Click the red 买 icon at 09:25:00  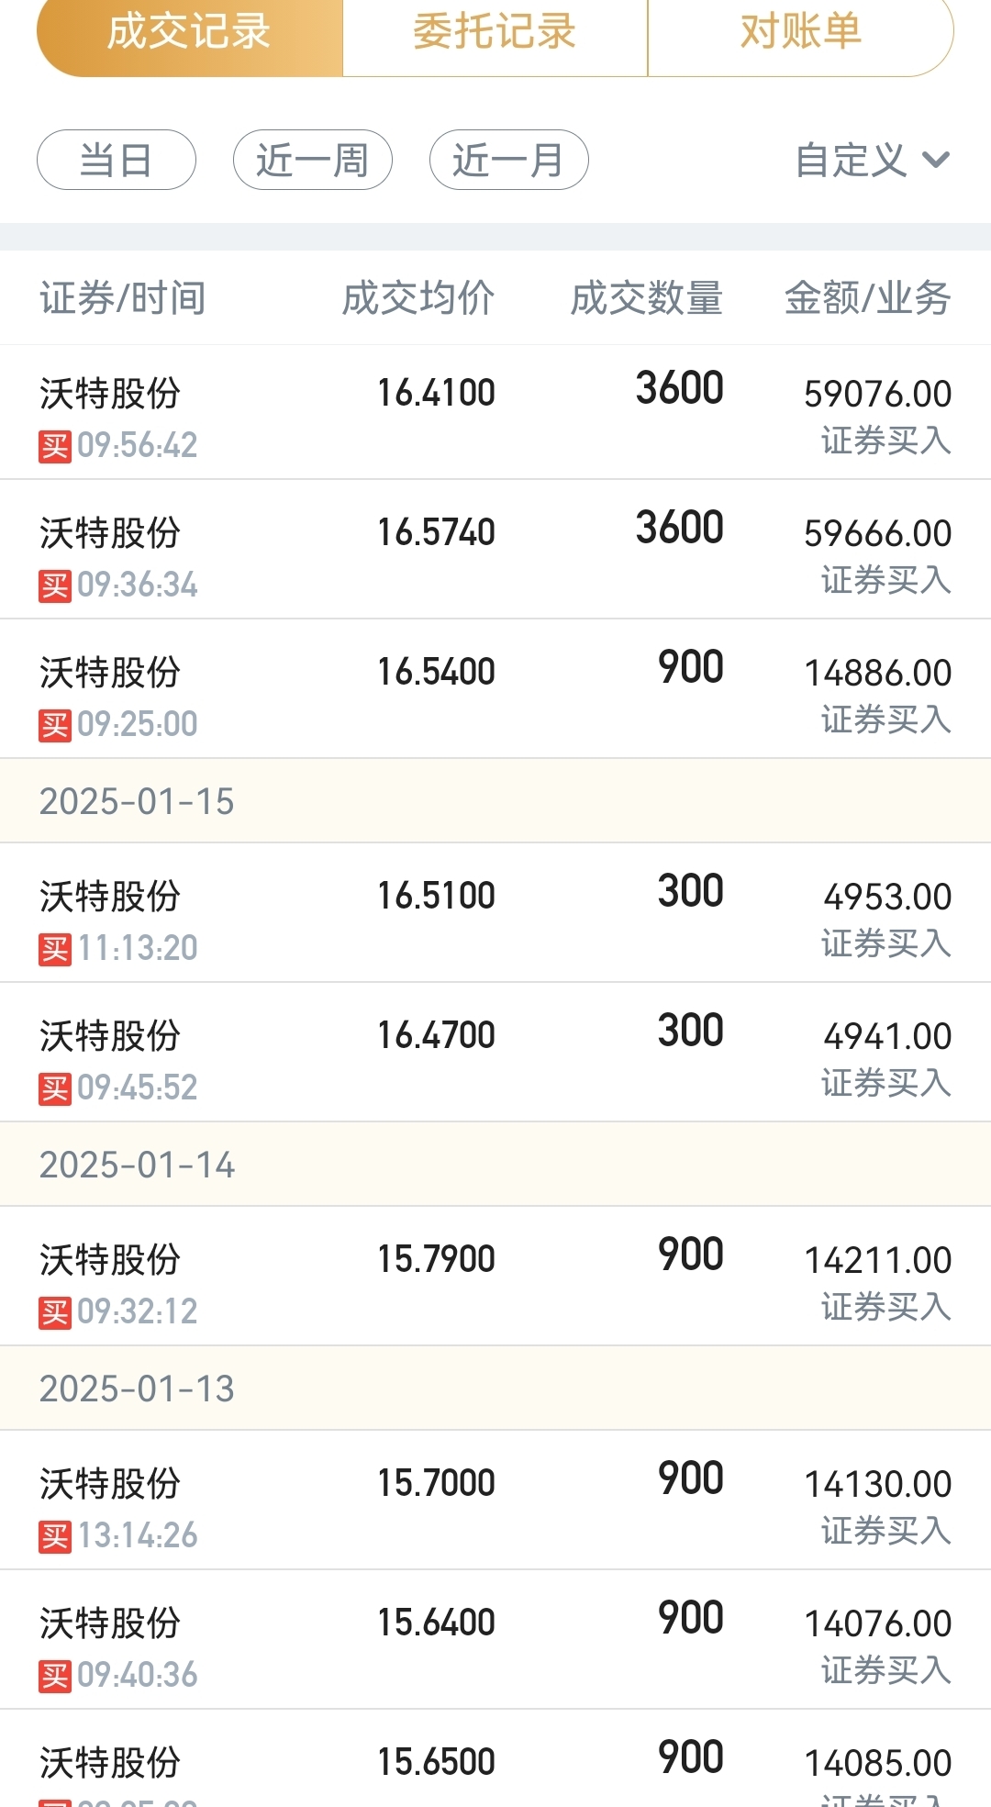coord(55,726)
